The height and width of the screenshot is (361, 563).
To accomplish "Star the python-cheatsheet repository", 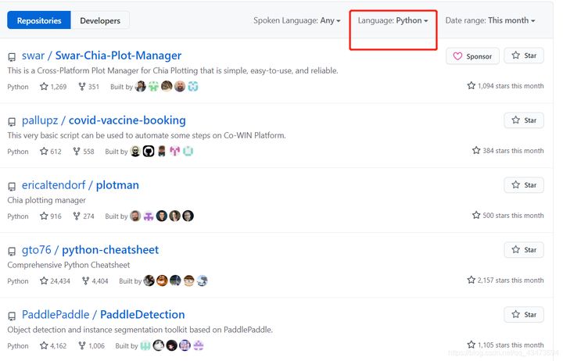I will (524, 250).
